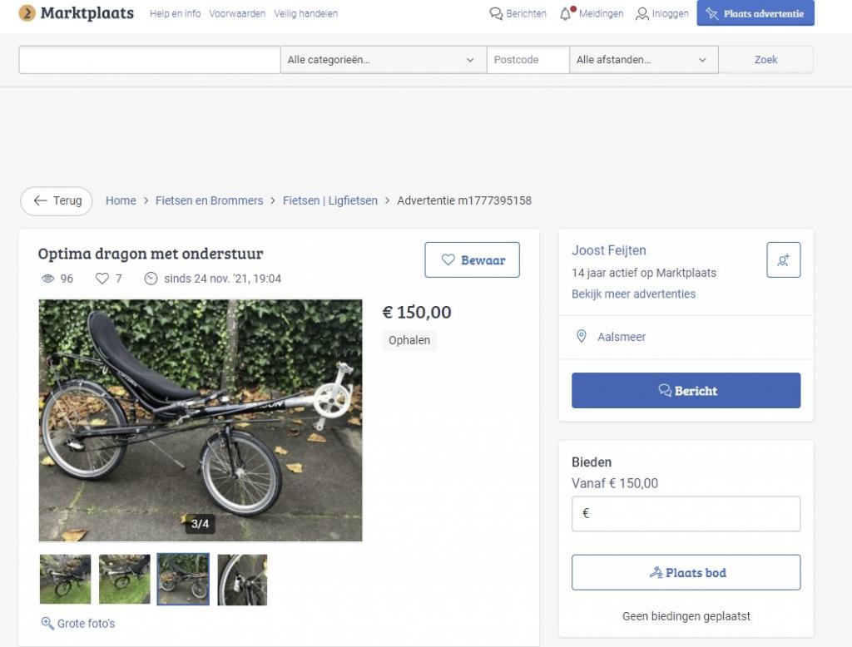Go back with the Terug button
The height and width of the screenshot is (647, 852).
[57, 201]
